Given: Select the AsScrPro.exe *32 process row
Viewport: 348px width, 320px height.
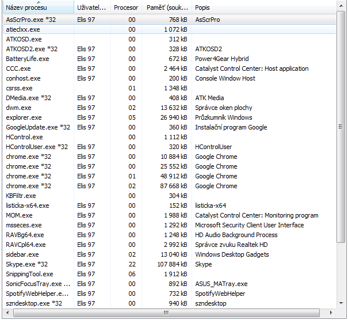Looking at the screenshot, I should point(33,19).
